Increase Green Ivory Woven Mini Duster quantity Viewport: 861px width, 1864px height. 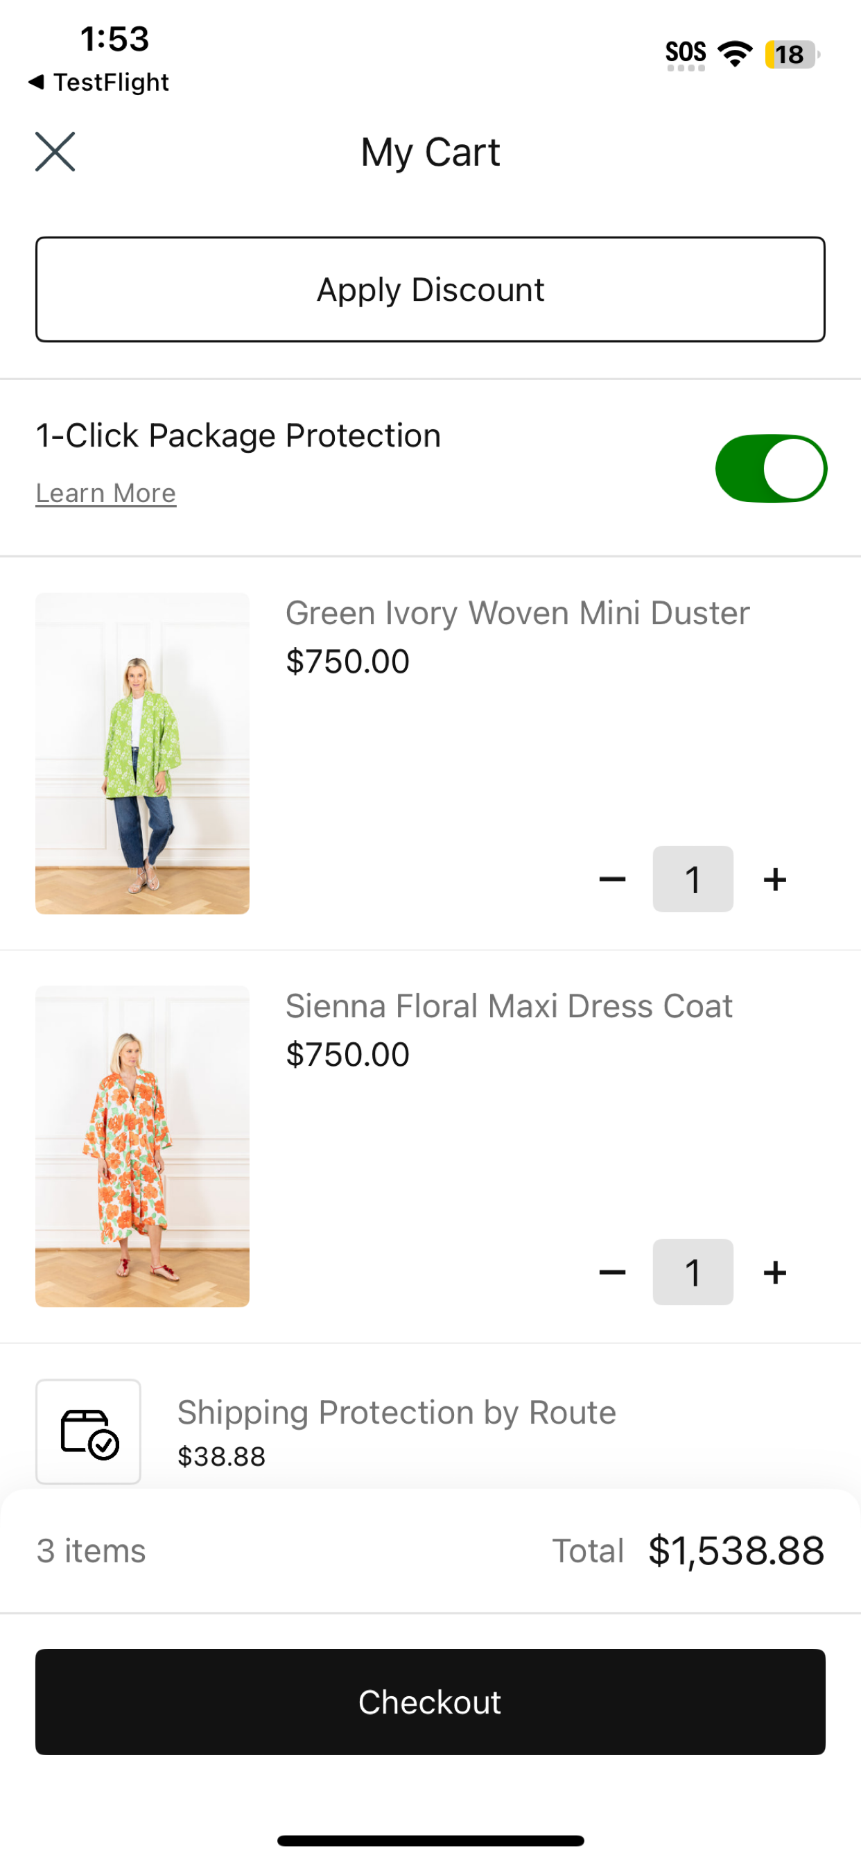coord(775,879)
